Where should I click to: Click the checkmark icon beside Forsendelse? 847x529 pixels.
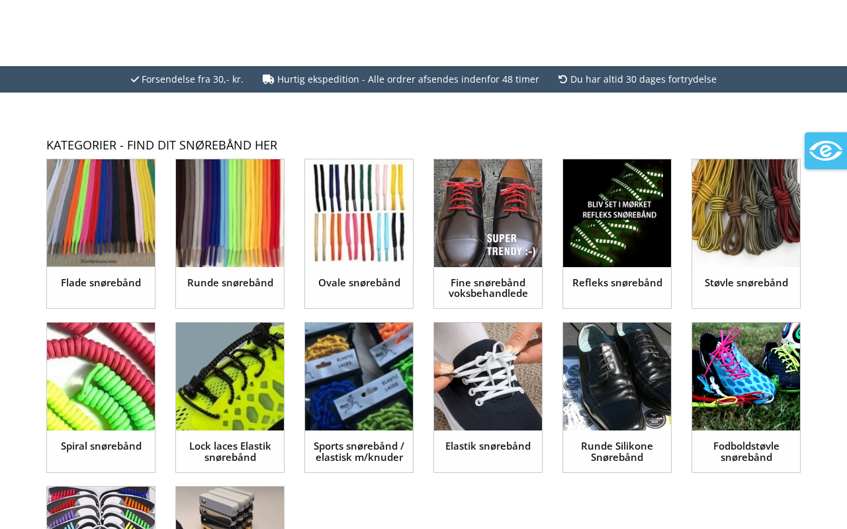click(135, 79)
